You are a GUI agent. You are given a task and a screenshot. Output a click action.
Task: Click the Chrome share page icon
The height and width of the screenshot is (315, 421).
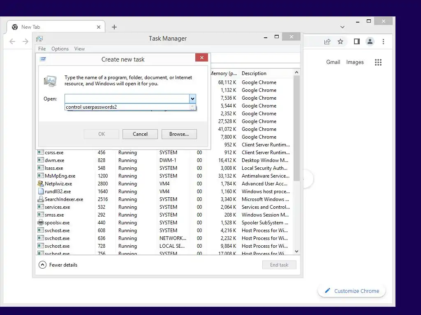point(327,41)
